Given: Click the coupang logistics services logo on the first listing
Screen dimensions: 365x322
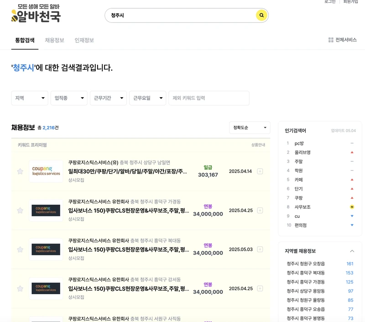Looking at the screenshot, I should pyautogui.click(x=46, y=170).
